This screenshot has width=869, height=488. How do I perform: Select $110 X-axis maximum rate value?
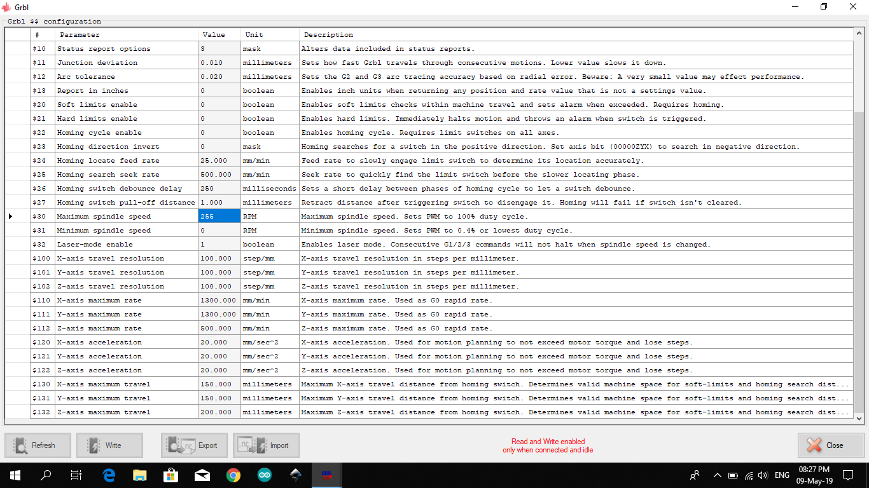[x=219, y=301]
